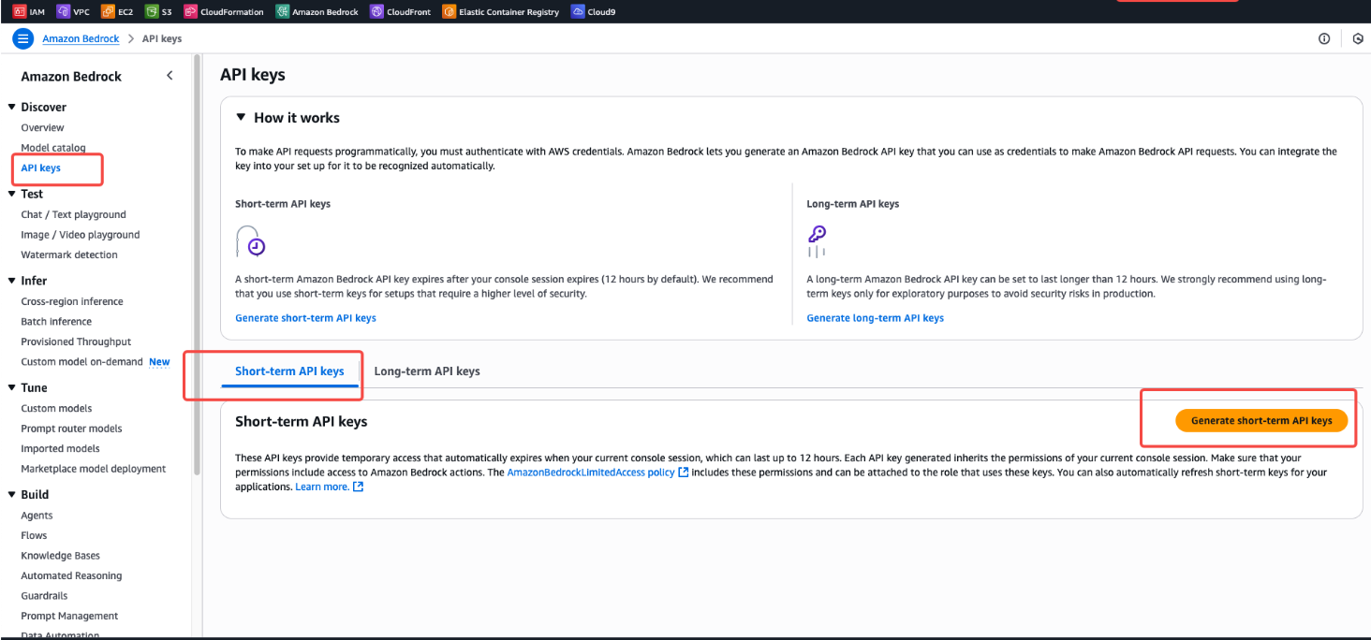
Task: Click the Generate short-term API keys link
Action: click(x=305, y=318)
